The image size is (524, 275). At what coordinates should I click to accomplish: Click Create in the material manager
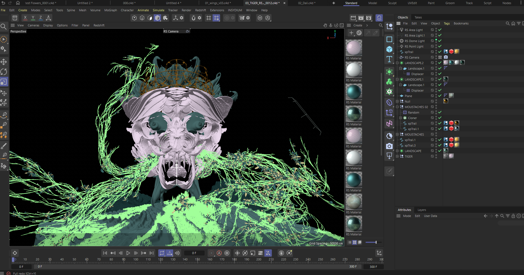coord(358,25)
